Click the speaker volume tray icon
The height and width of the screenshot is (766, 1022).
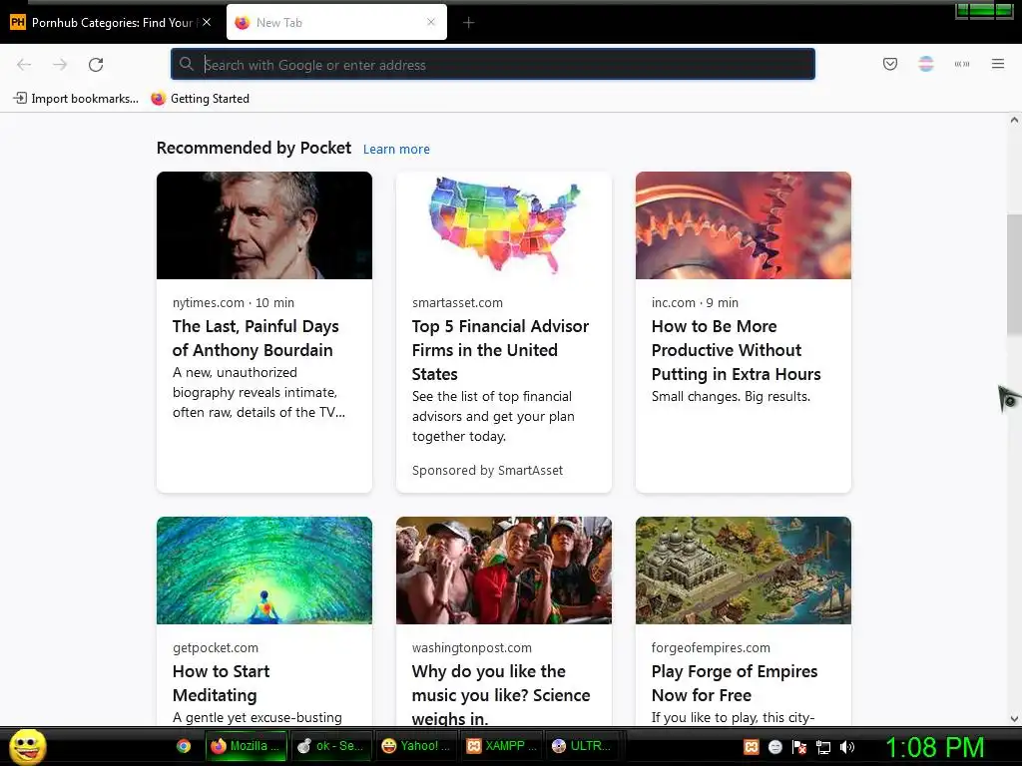coord(847,747)
